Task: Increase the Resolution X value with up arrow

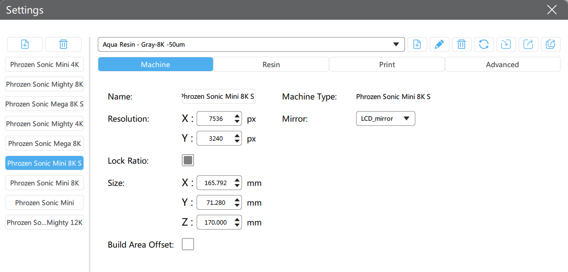Action: coord(238,116)
